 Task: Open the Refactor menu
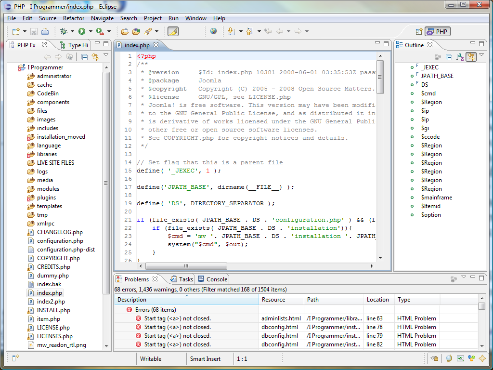point(74,18)
